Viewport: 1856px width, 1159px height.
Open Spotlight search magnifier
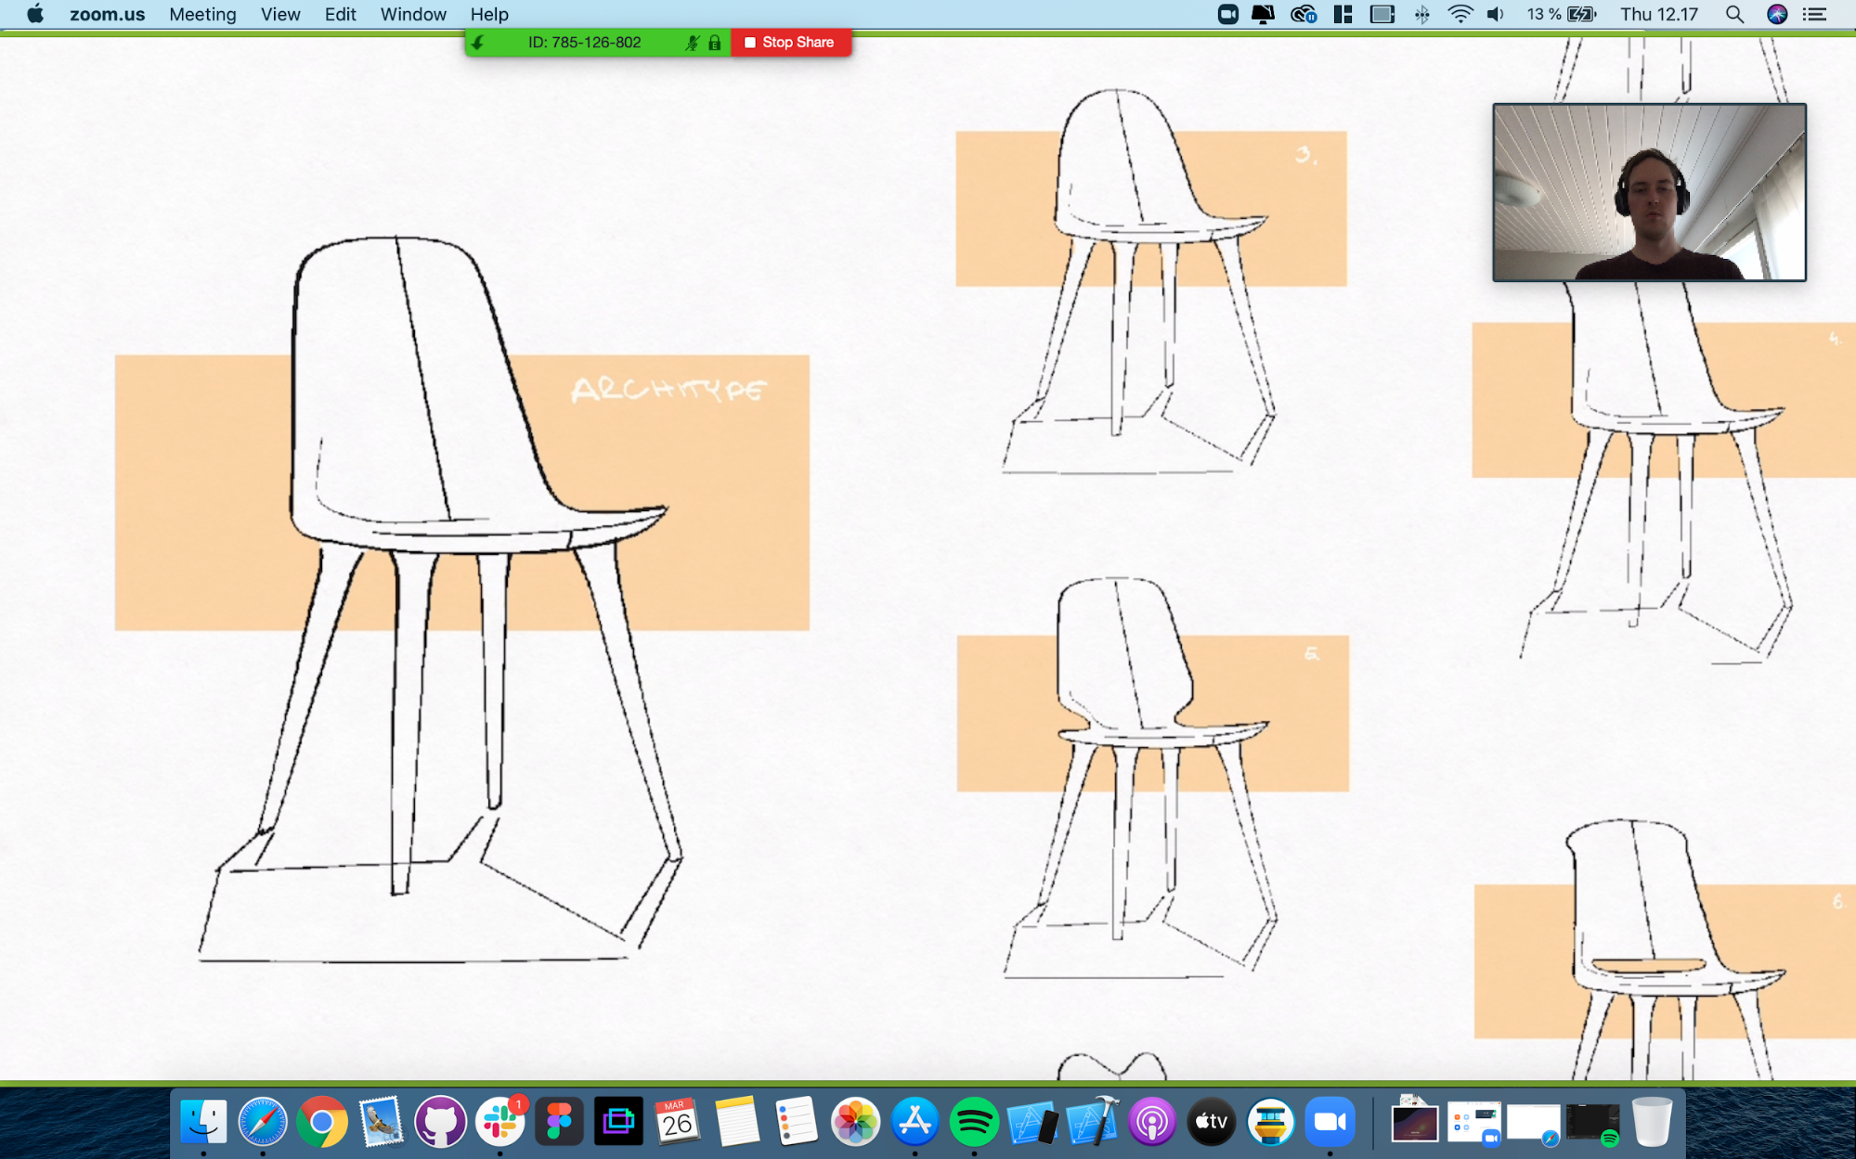[x=1733, y=14]
